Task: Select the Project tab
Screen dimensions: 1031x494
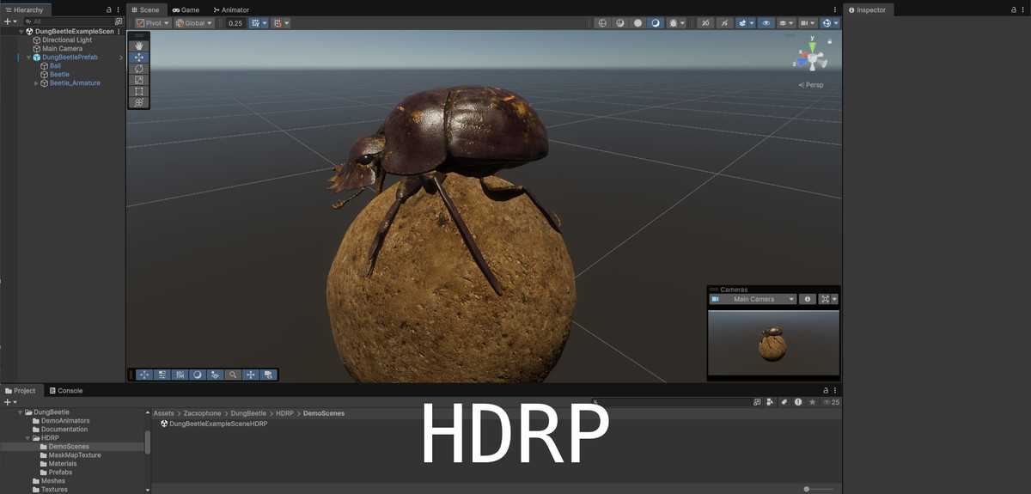Action: point(21,391)
